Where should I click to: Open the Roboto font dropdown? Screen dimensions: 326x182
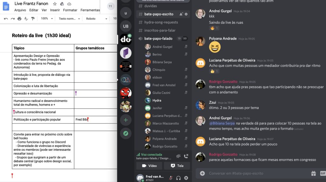coord(96,19)
